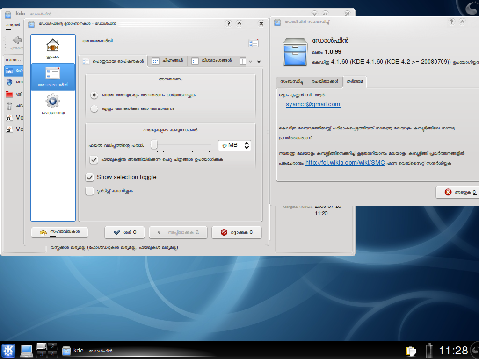The image size is (479, 359).
Task: Confirm settings with the OK checkmark button
Action: [124, 232]
